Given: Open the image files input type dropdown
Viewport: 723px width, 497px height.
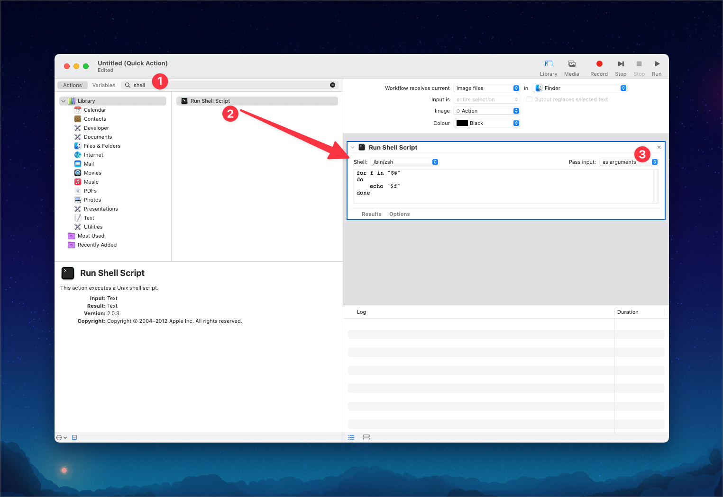Looking at the screenshot, I should click(486, 88).
